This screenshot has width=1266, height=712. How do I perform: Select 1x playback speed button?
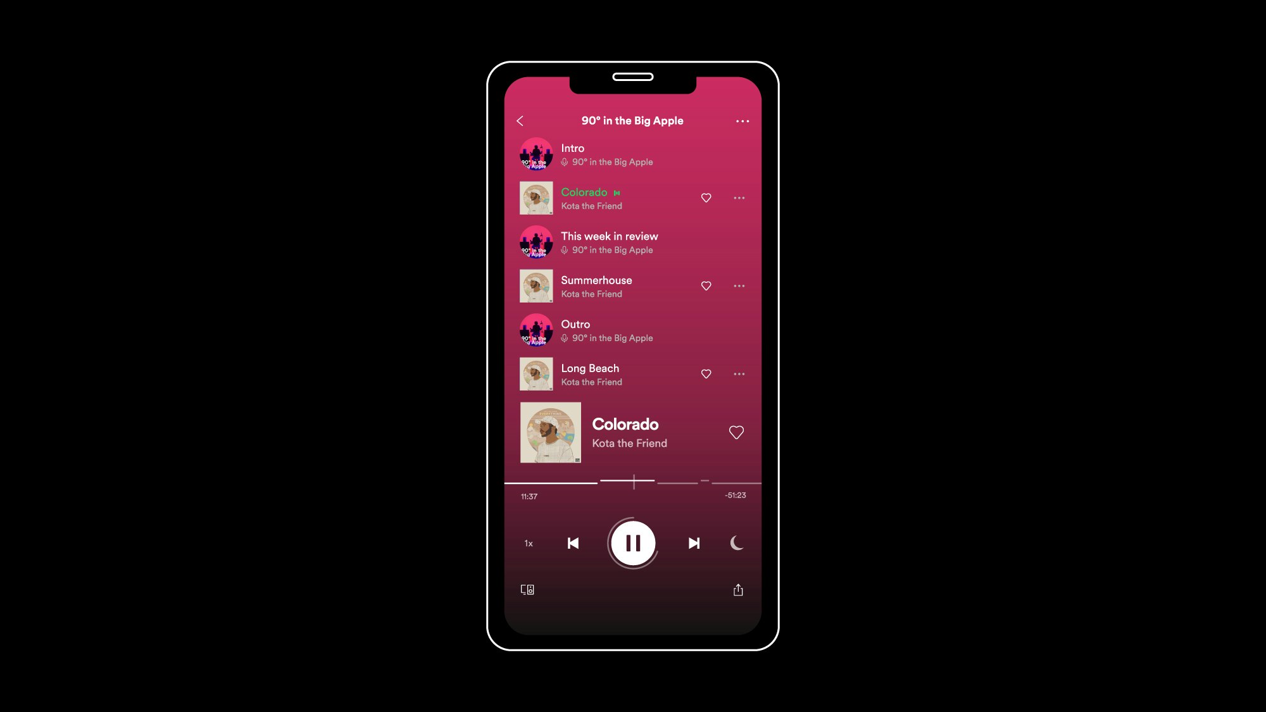pos(528,542)
